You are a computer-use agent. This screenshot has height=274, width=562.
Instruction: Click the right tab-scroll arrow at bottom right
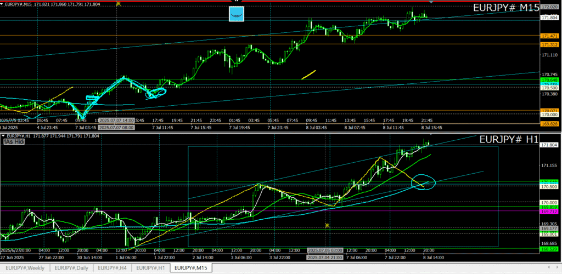tap(556, 268)
